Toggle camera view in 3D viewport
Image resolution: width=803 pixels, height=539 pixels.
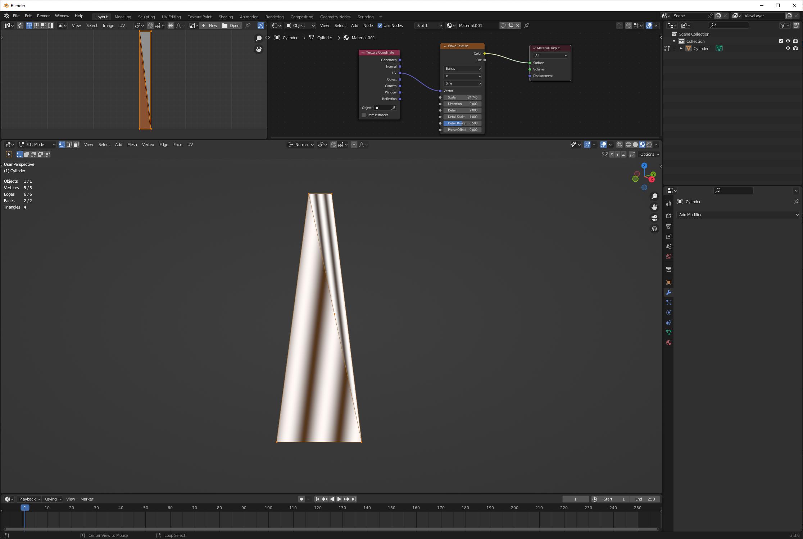(654, 218)
